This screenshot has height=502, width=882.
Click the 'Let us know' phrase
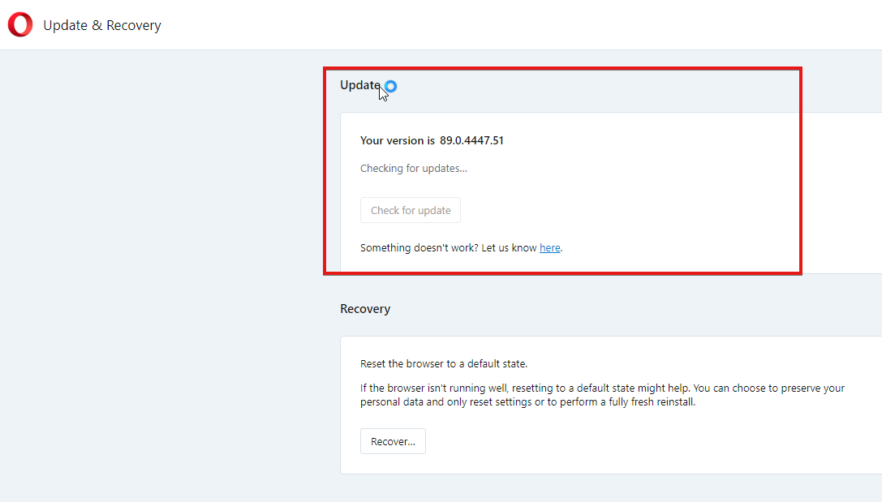[509, 248]
